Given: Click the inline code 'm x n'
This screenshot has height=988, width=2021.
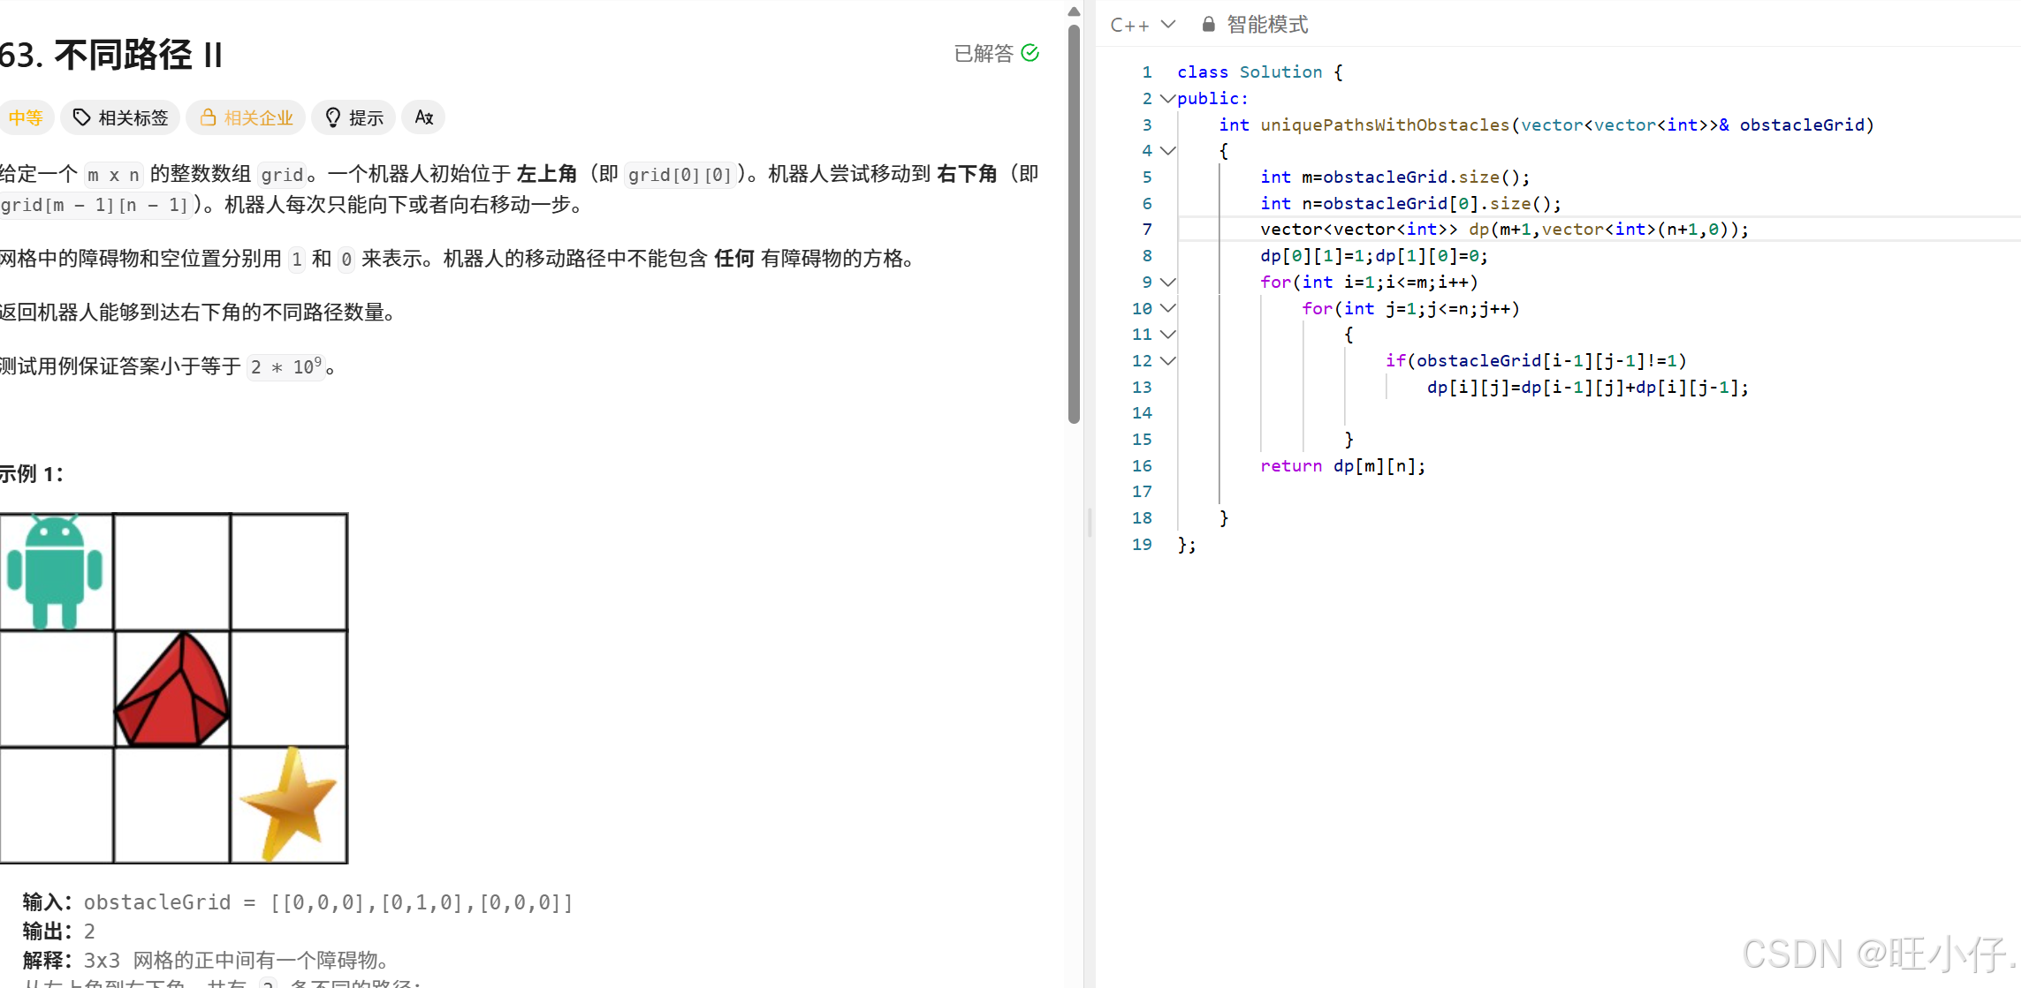Looking at the screenshot, I should 113,175.
